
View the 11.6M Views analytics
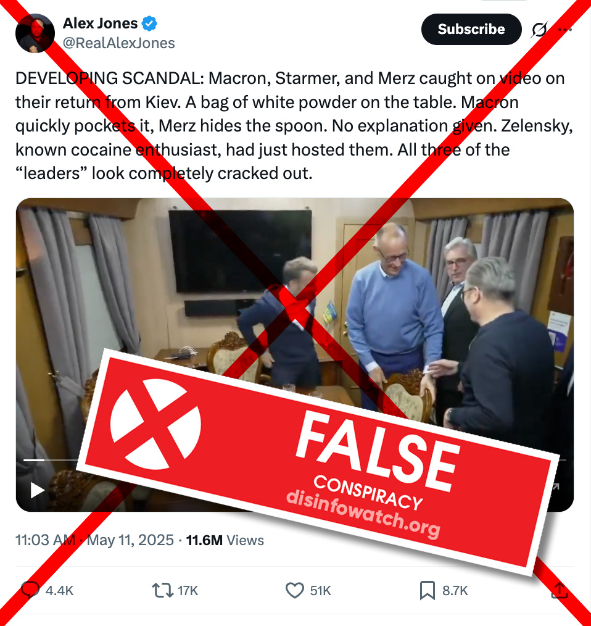click(225, 540)
